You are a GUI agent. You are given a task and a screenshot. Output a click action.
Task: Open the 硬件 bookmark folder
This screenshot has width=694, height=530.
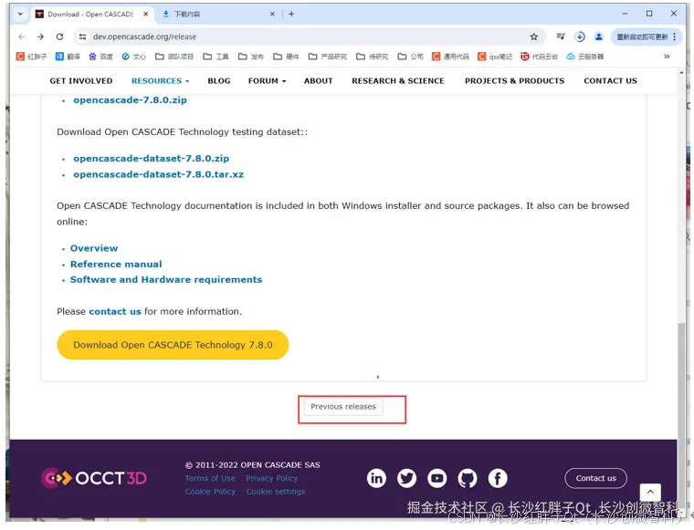click(x=286, y=57)
